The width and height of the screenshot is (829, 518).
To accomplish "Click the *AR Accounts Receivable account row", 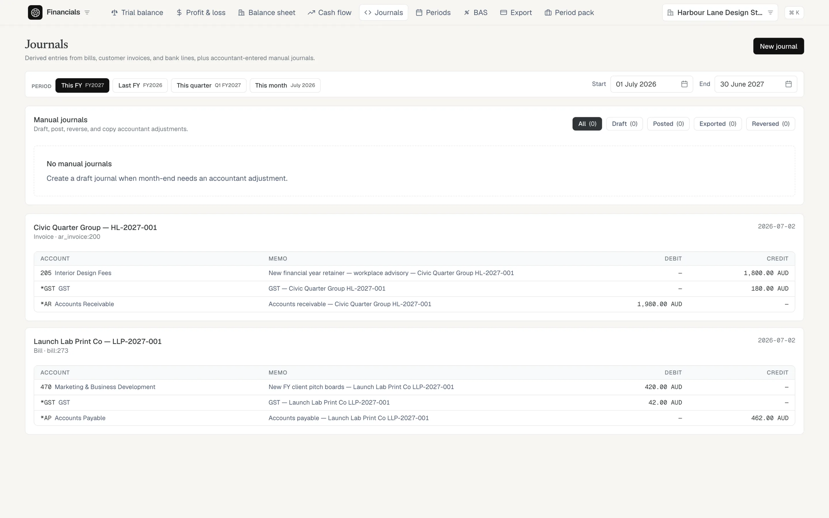I will [414, 304].
